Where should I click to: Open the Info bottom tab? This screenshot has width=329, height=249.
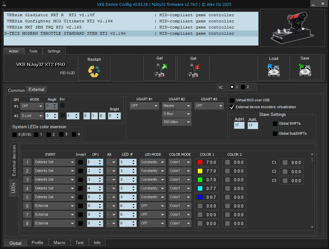97,243
